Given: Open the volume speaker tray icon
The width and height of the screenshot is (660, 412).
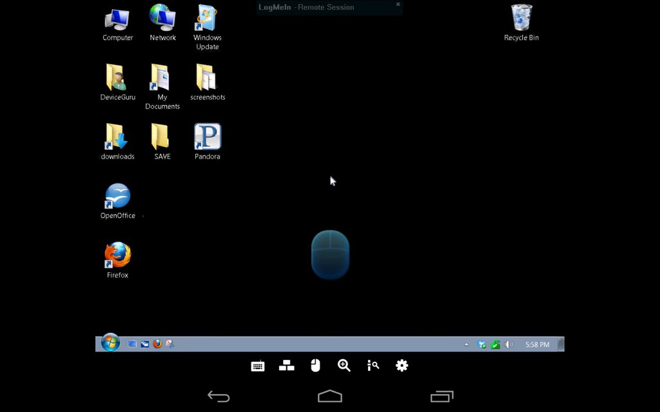Looking at the screenshot, I should click(x=509, y=345).
